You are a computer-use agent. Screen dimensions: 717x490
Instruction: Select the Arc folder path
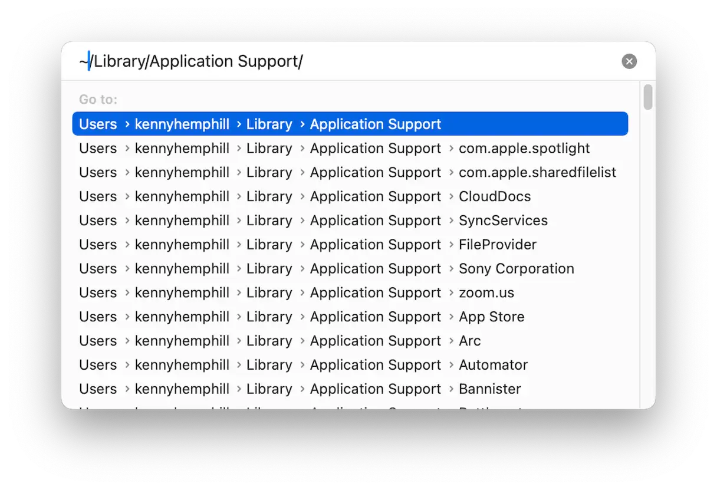tap(350, 341)
